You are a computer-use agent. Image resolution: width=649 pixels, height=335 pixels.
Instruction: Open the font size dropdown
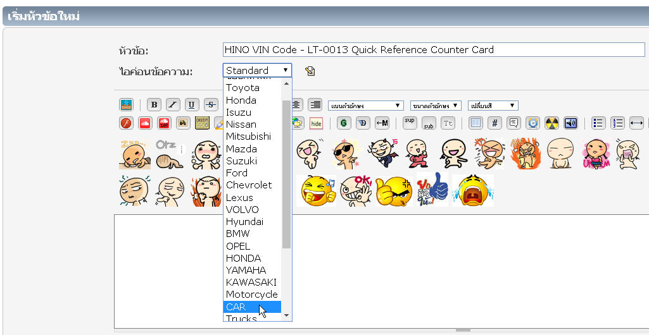click(436, 106)
